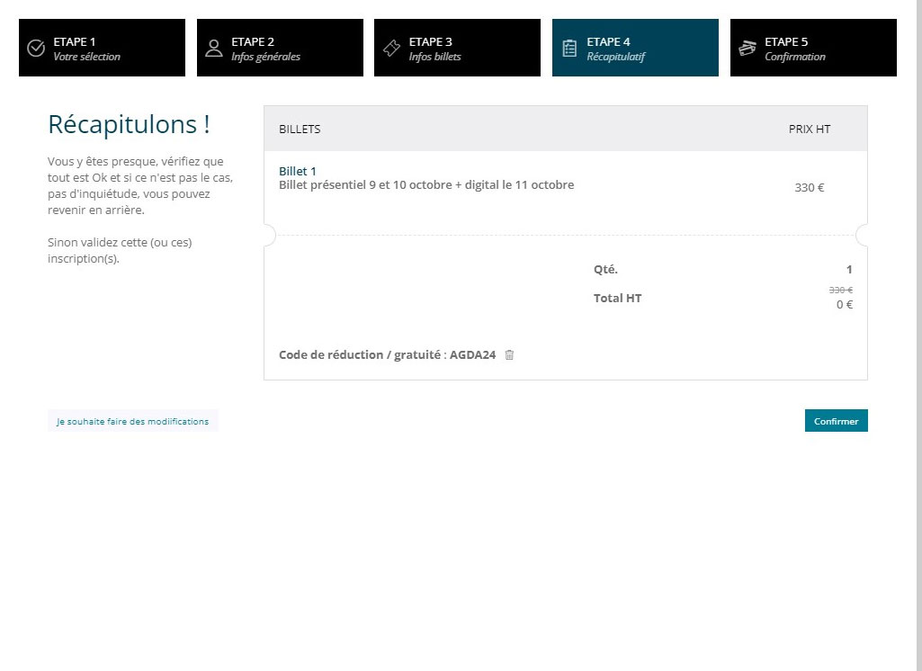Delete the AGDA24 code with the trash icon
Screen dimensions: 922x671
(x=509, y=354)
